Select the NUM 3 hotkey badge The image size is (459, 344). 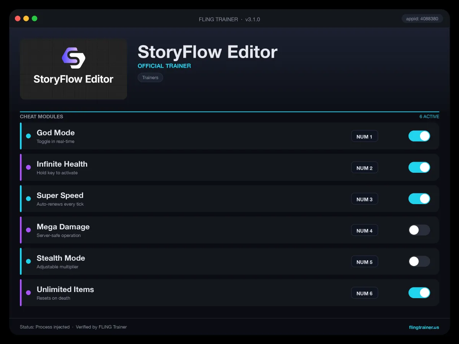tap(365, 199)
